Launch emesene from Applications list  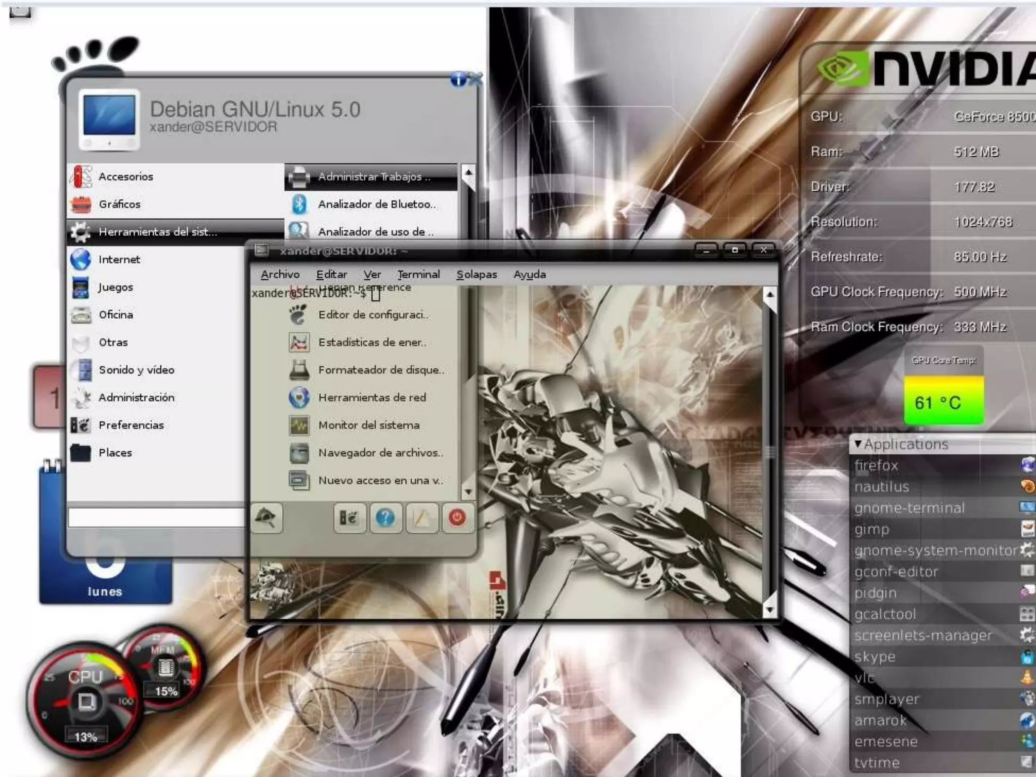point(944,741)
